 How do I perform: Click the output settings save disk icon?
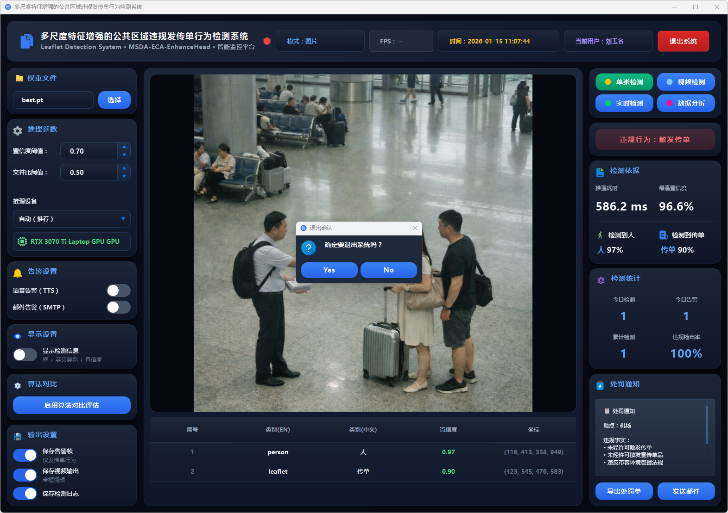click(18, 436)
